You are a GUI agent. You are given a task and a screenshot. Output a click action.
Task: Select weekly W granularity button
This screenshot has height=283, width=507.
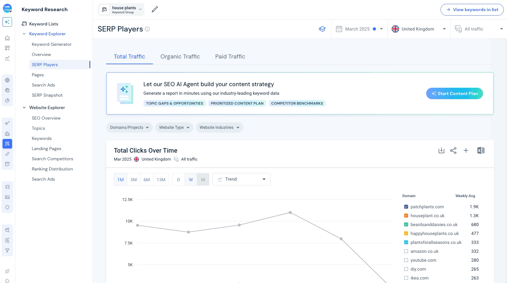pos(191,179)
